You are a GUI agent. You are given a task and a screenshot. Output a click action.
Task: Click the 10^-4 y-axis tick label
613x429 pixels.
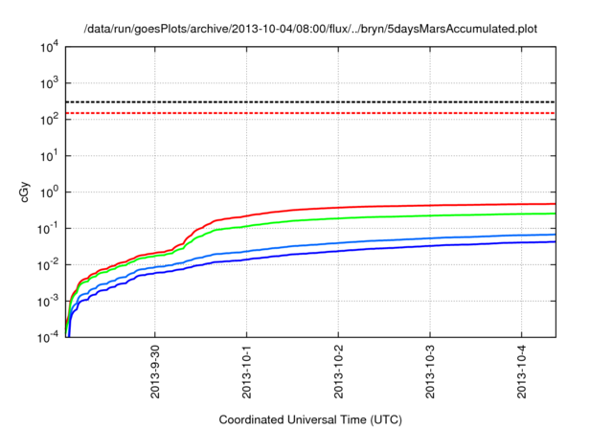coord(48,337)
